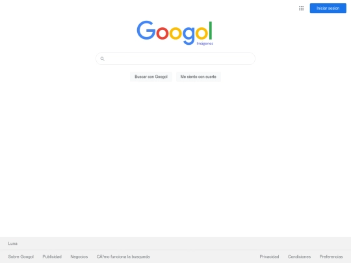Click the red letter o in the logo
351x263 pixels.
point(162,33)
